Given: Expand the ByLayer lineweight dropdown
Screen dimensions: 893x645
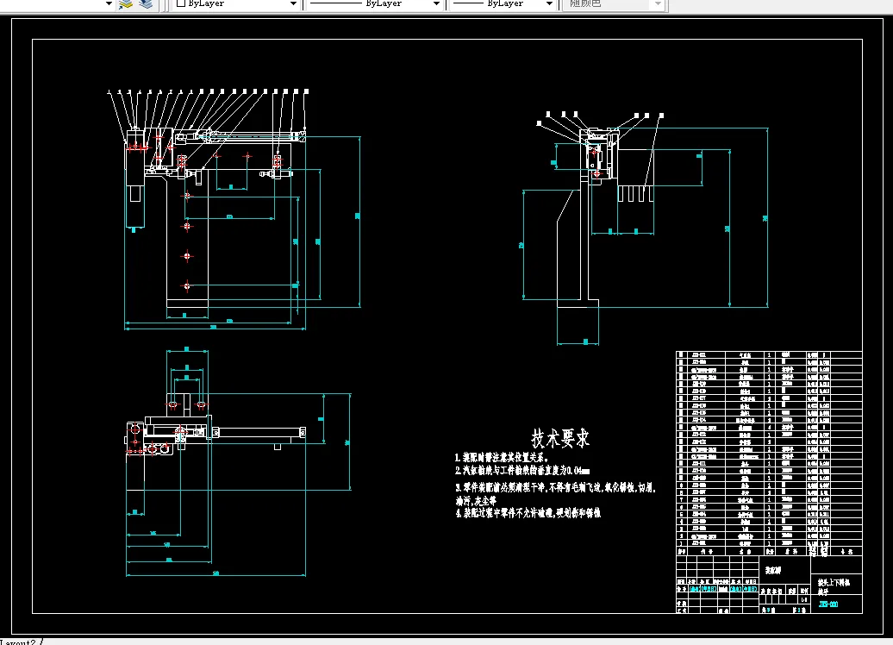Looking at the screenshot, I should (x=548, y=4).
